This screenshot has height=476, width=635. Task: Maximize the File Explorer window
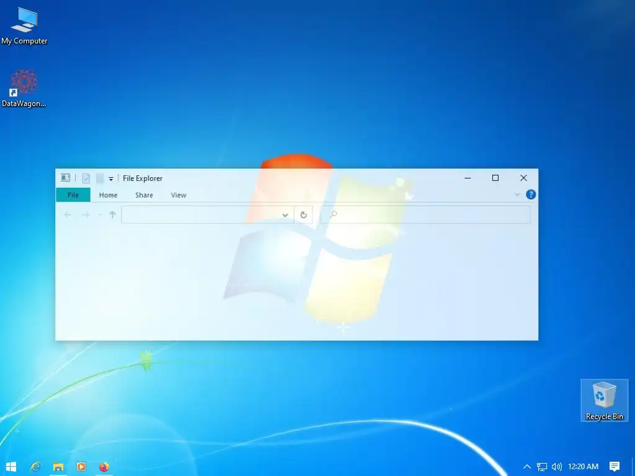coord(495,178)
